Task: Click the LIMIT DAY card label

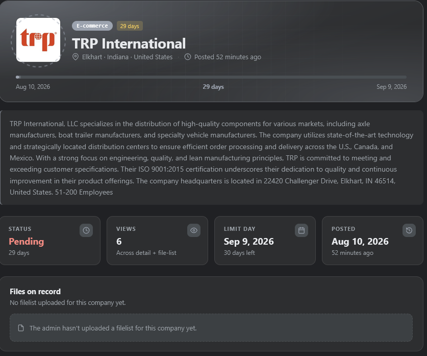Action: 239,229
